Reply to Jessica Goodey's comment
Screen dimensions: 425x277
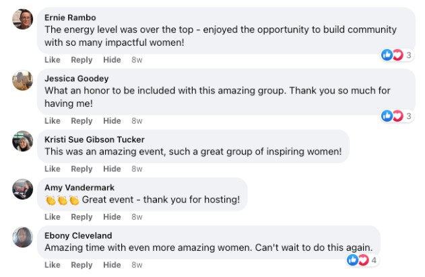coord(81,121)
